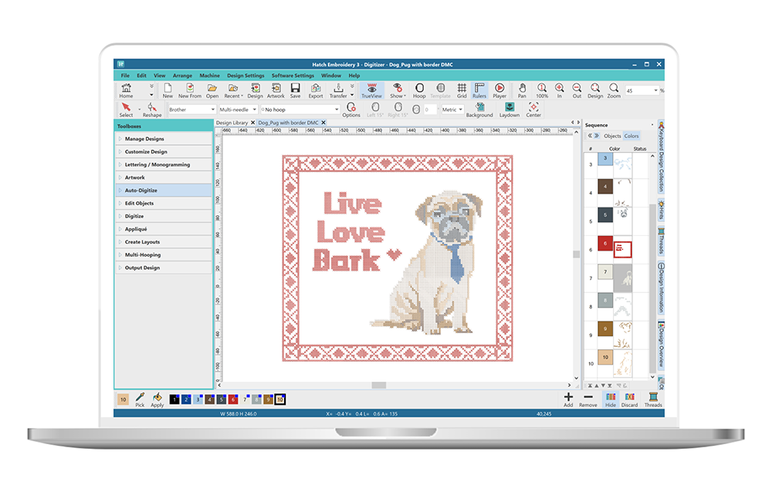
Task: Click Add color button
Action: pyautogui.click(x=568, y=399)
